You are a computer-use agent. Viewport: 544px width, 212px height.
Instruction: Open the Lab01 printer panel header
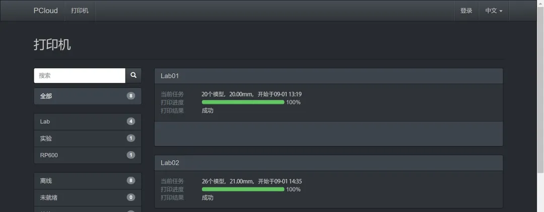(x=328, y=76)
